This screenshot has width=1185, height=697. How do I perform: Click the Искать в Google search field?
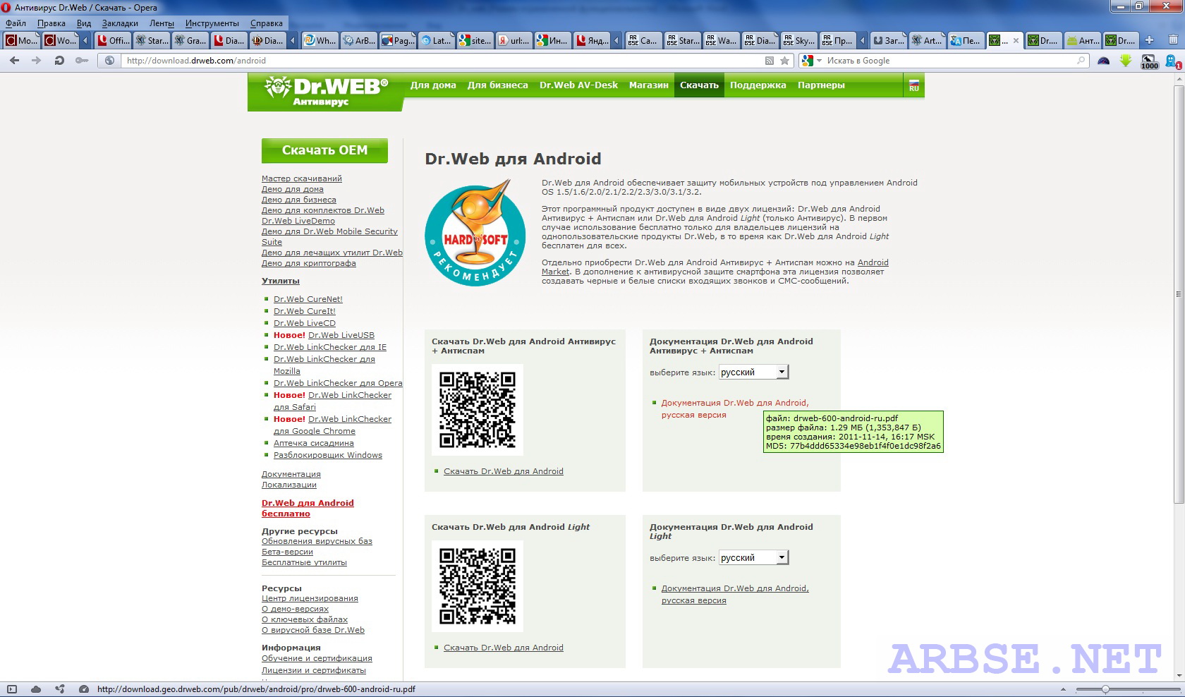[949, 61]
